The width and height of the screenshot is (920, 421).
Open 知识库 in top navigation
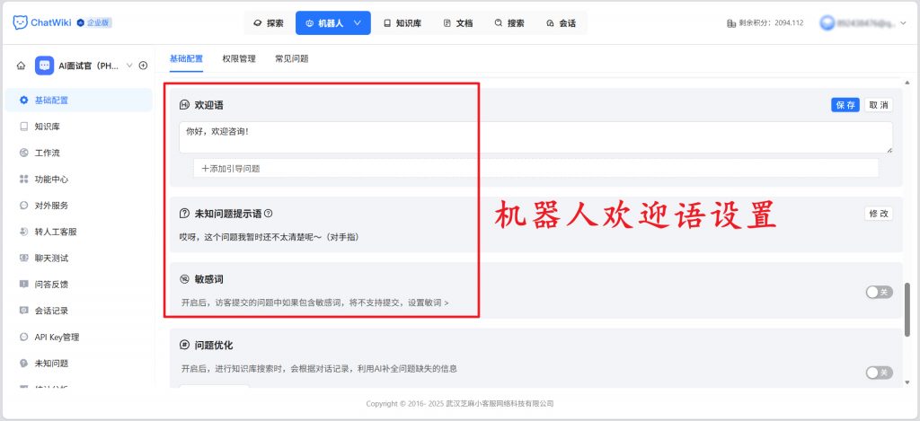402,23
